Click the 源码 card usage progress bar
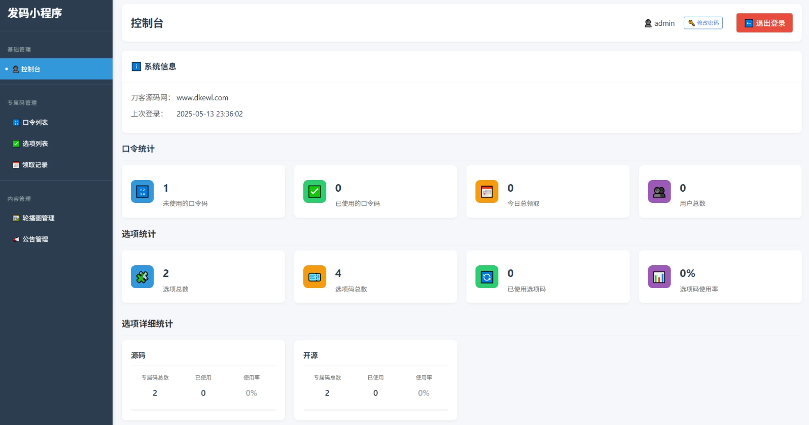The height and width of the screenshot is (425, 809). (203, 410)
